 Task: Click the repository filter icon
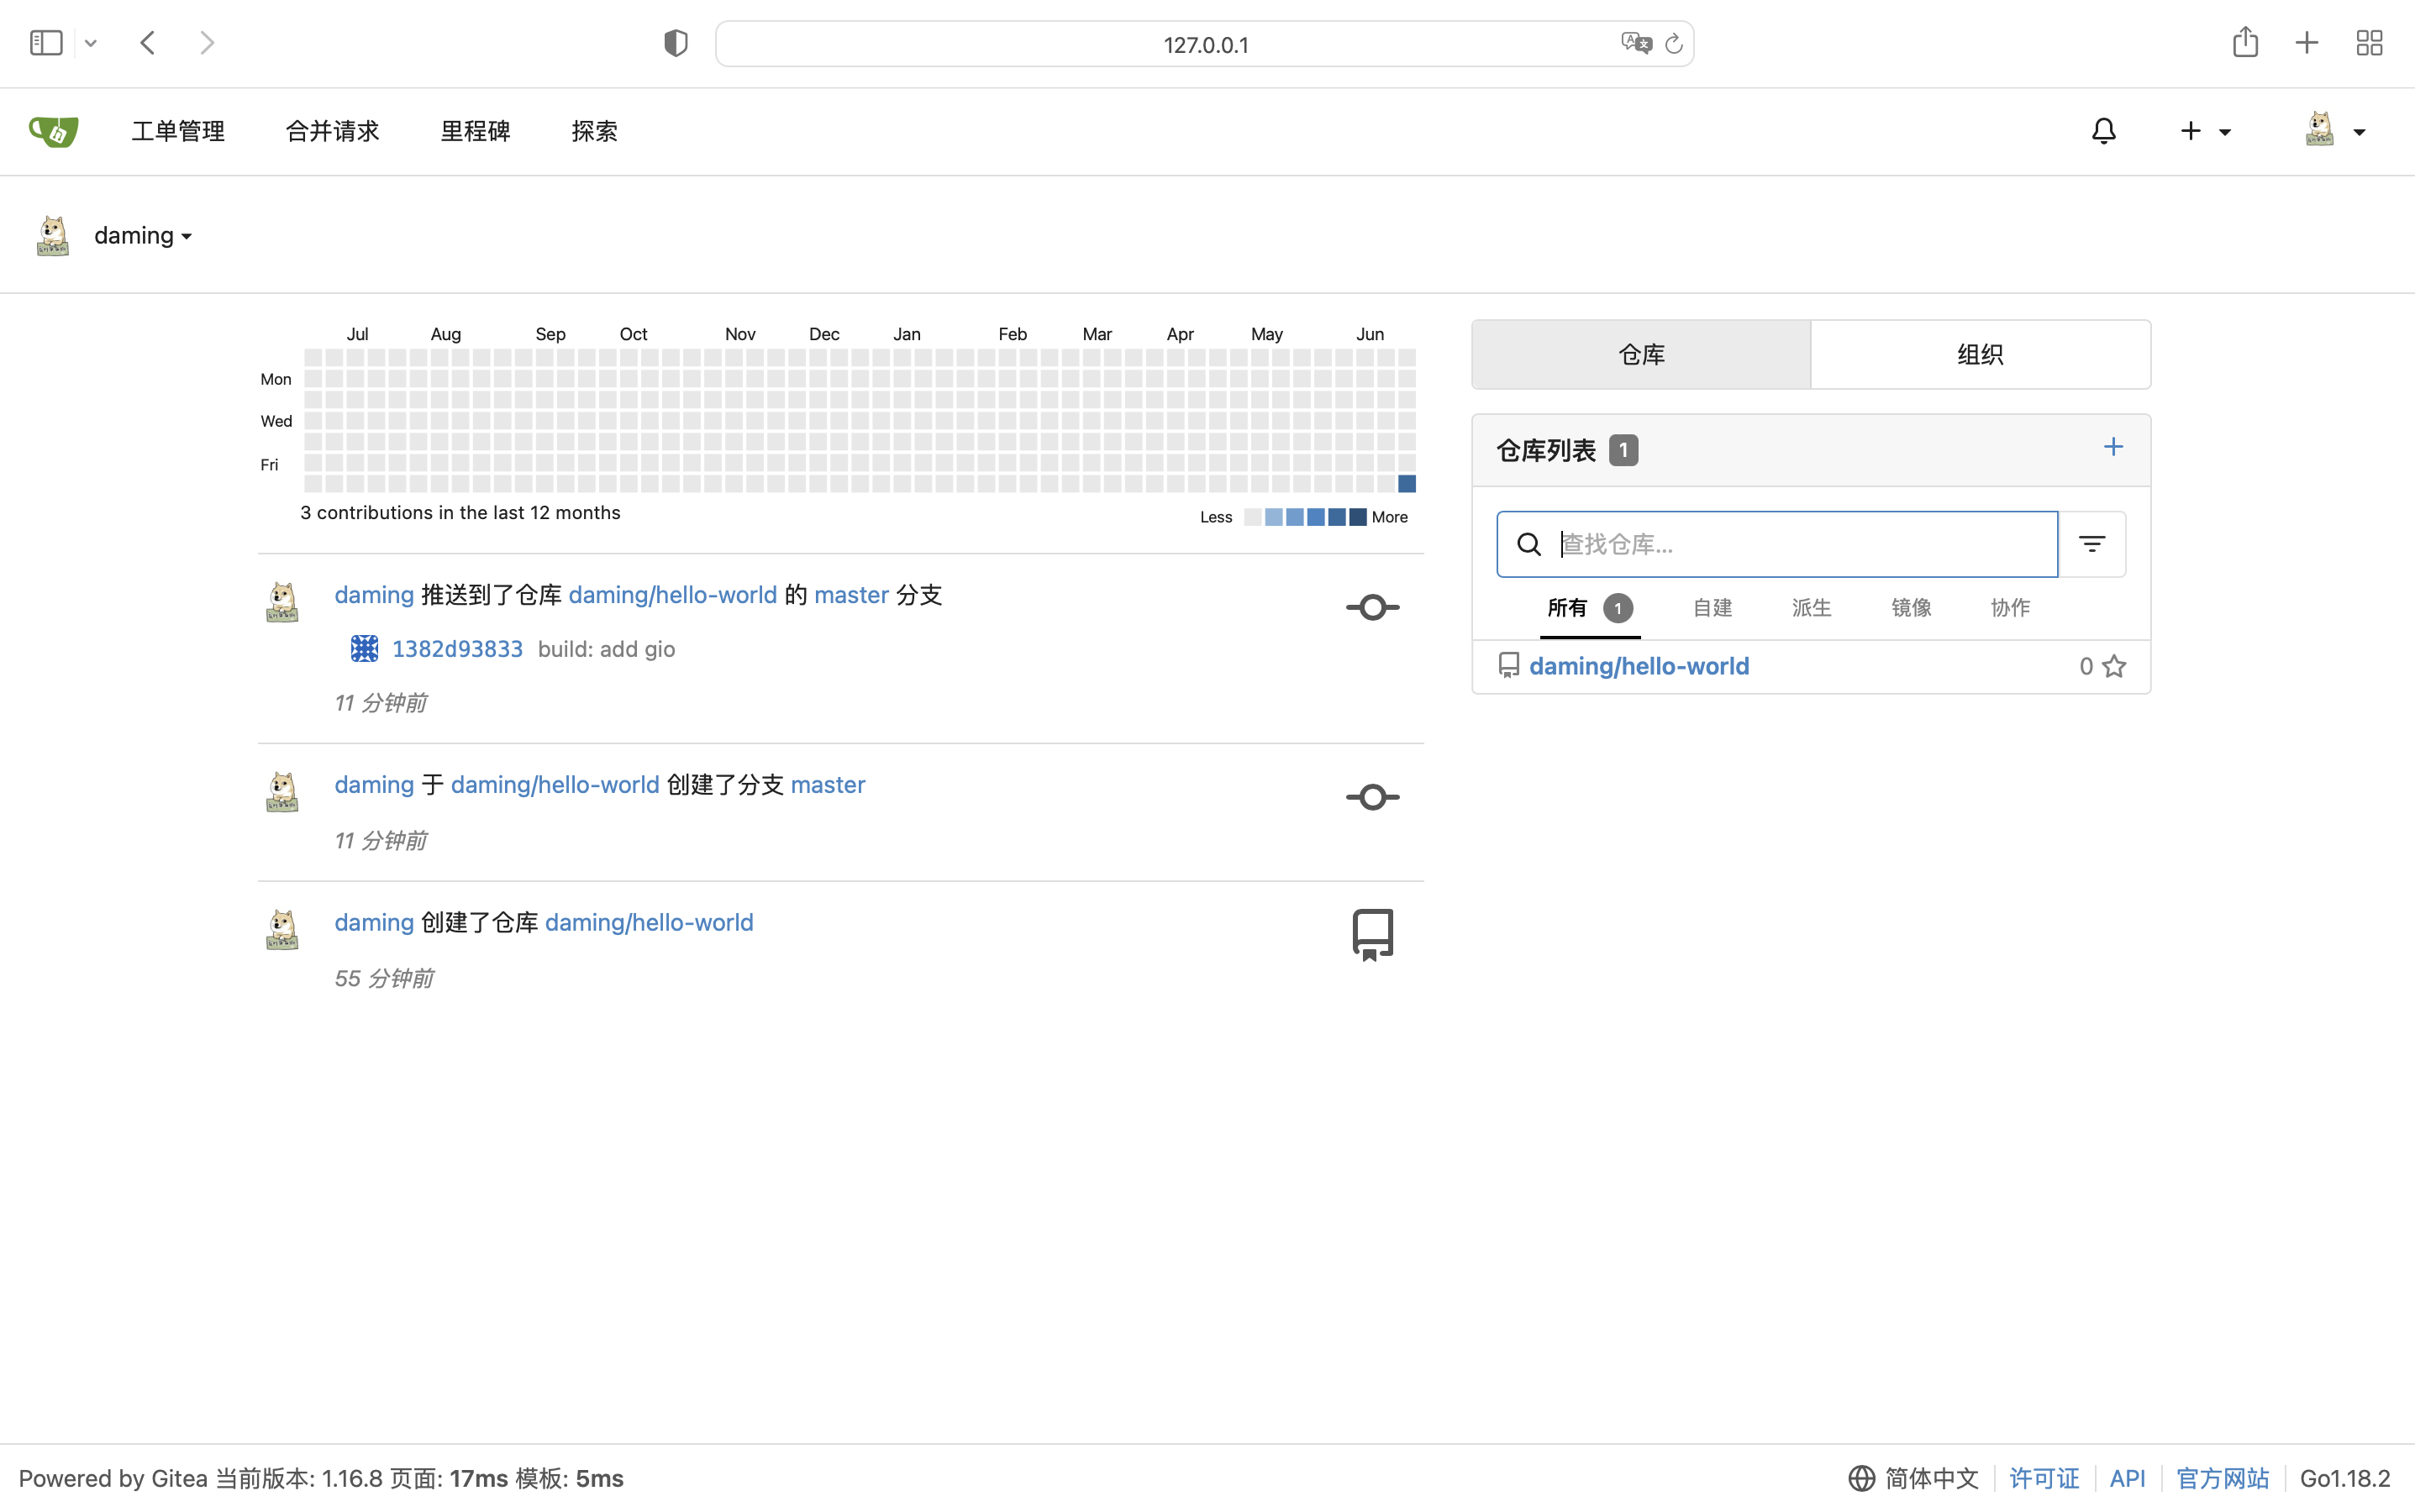pyautogui.click(x=2091, y=544)
